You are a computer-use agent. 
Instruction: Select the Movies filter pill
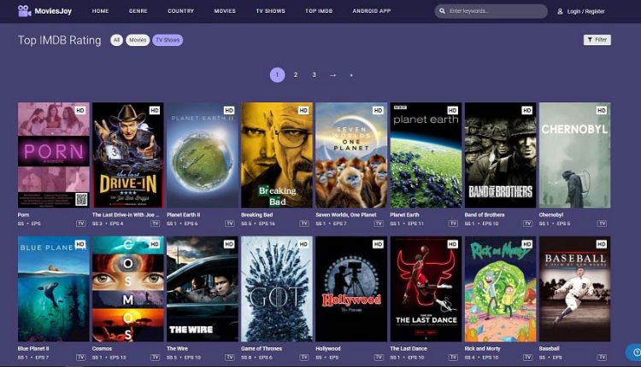point(137,40)
